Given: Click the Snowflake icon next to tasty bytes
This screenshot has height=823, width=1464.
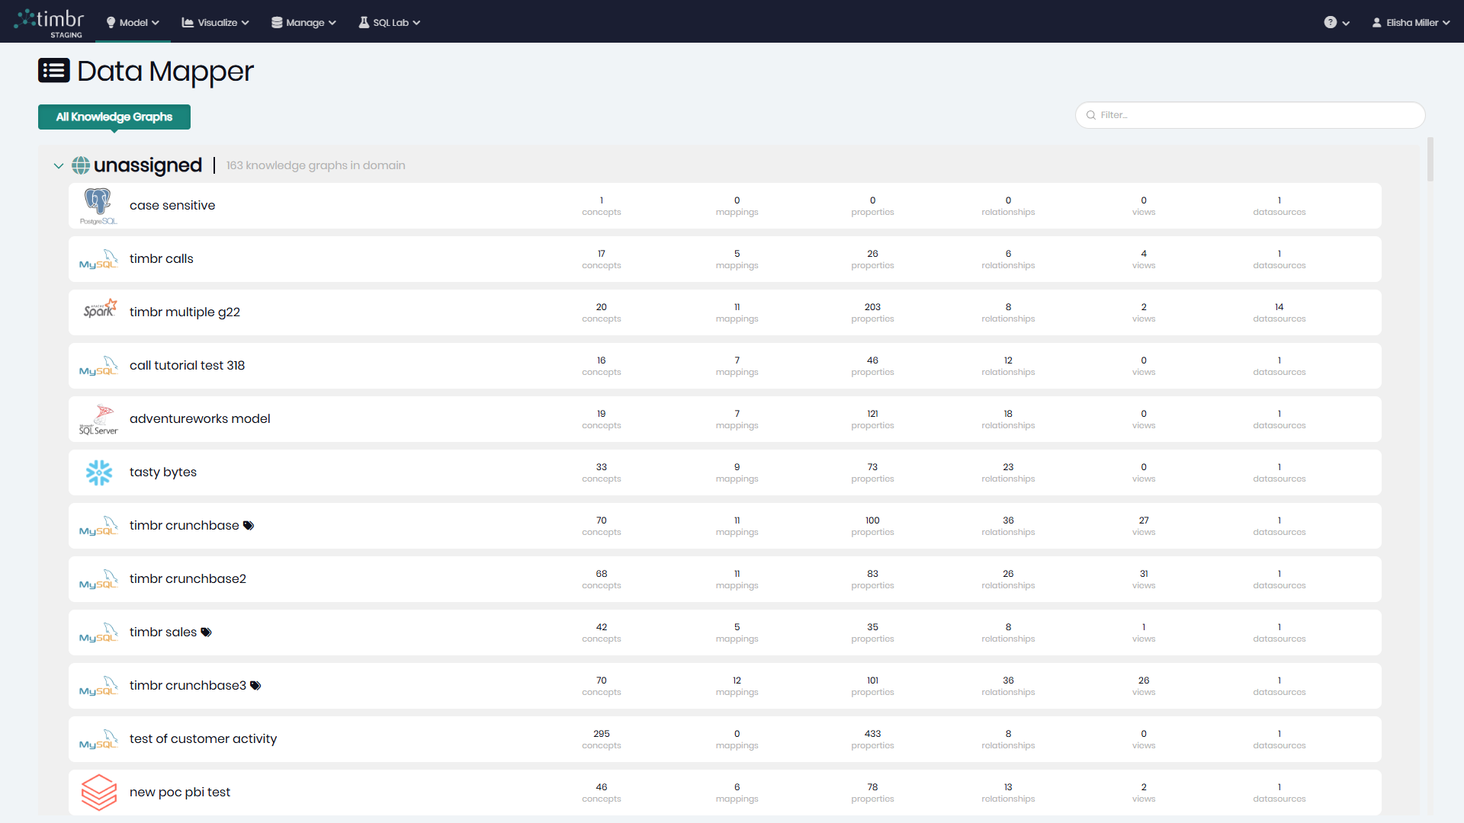Looking at the screenshot, I should 99,472.
